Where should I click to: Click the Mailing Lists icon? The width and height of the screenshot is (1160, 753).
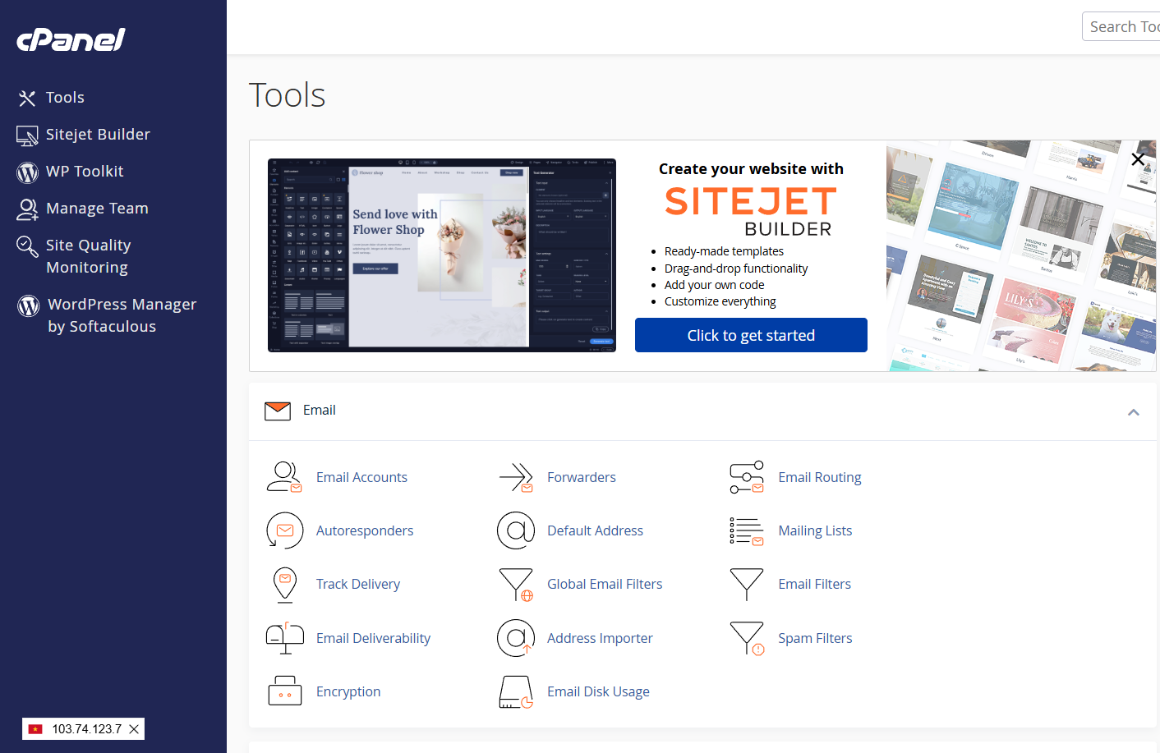(747, 530)
